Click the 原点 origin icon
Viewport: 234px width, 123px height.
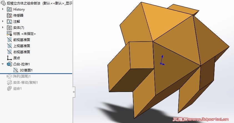coord(9,58)
